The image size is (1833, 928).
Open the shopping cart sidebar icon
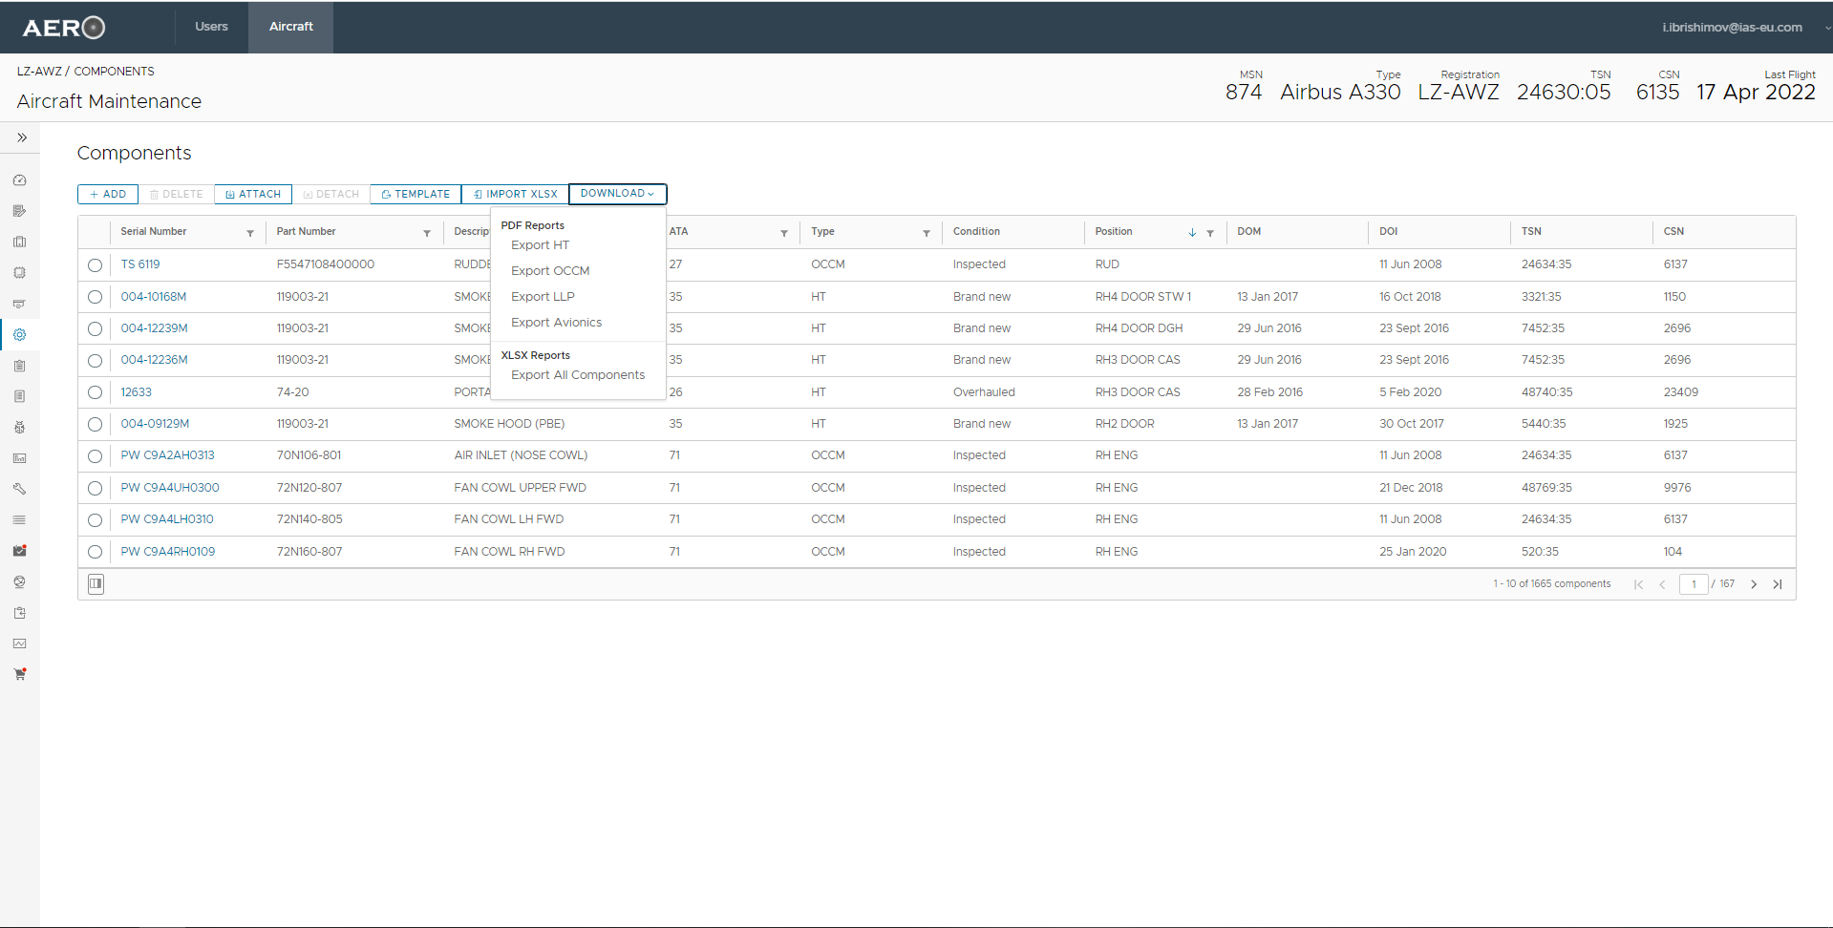coord(19,674)
